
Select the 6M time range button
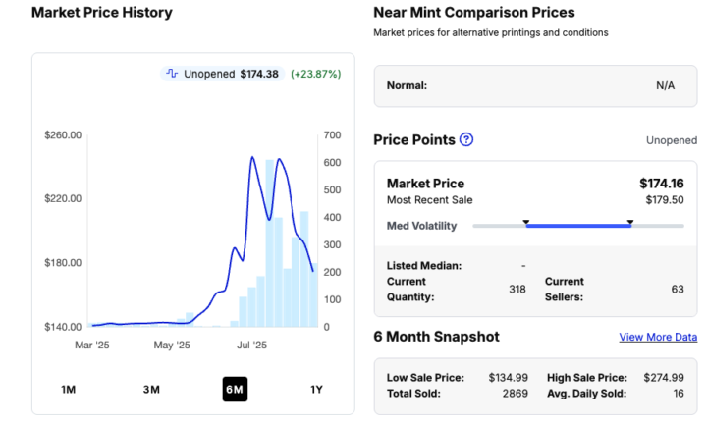[x=234, y=390]
